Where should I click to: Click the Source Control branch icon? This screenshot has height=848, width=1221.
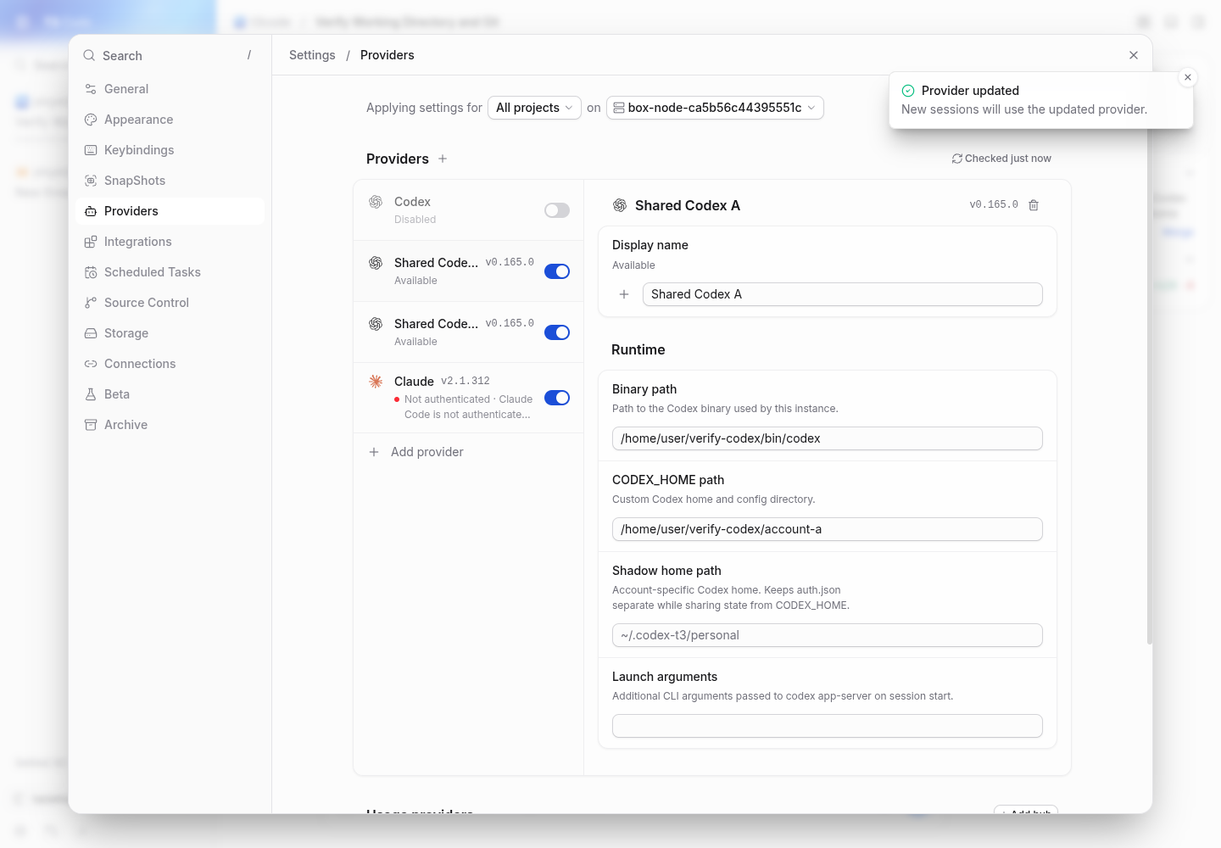(x=91, y=303)
